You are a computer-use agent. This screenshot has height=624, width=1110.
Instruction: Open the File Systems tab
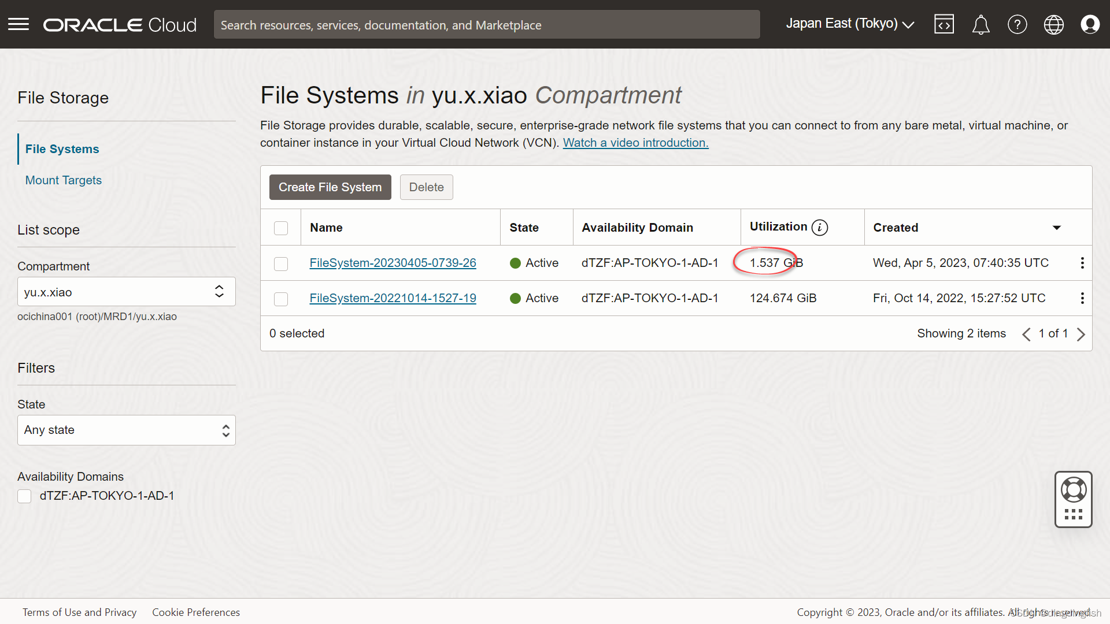click(62, 148)
